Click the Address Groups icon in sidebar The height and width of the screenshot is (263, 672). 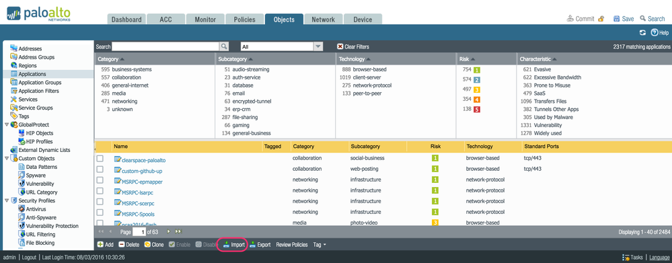pyautogui.click(x=13, y=57)
